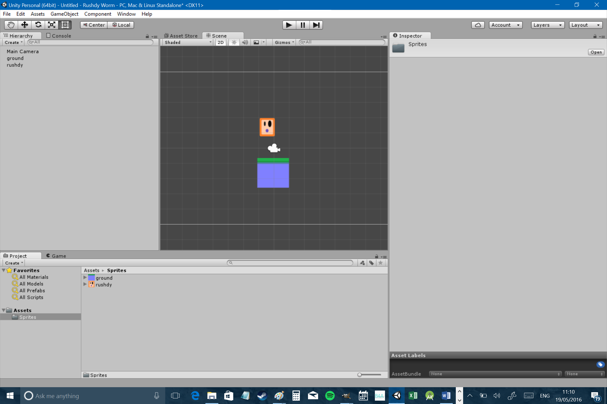The image size is (607, 404).
Task: Click the Collab cloud sync icon
Action: 477,25
